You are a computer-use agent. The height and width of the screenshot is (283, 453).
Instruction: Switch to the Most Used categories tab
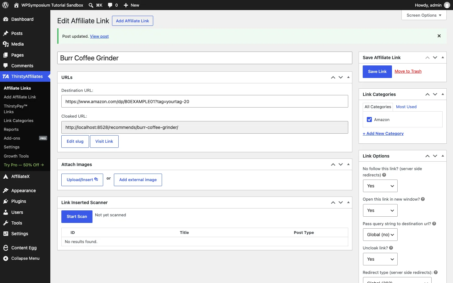406,107
